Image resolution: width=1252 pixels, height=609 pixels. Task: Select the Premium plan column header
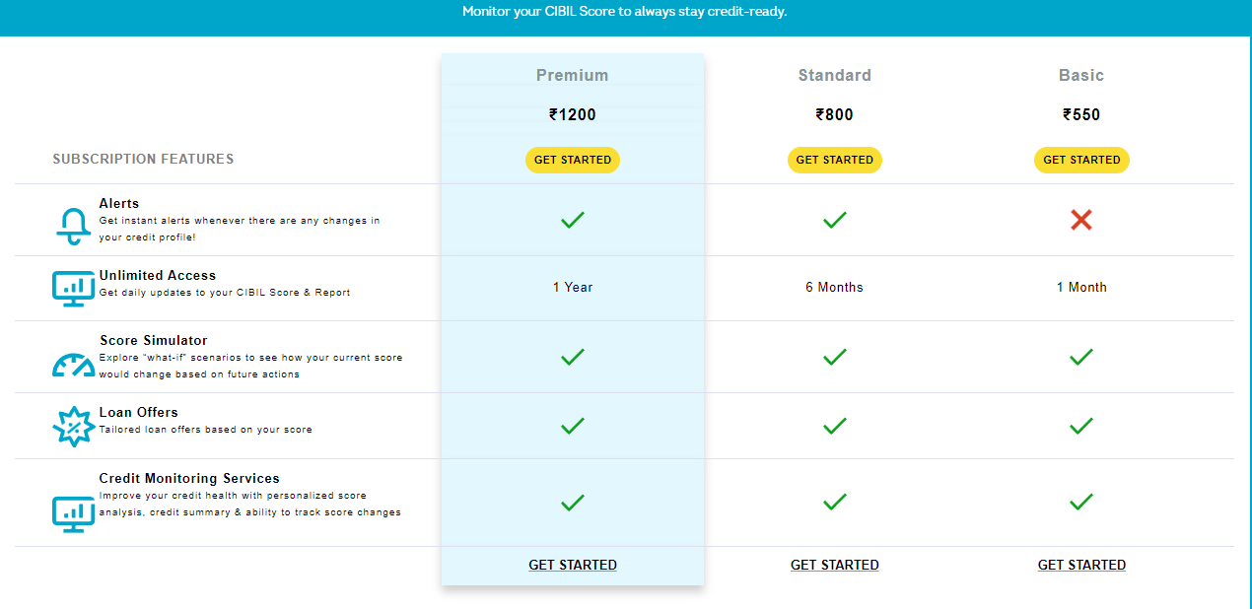[x=572, y=75]
